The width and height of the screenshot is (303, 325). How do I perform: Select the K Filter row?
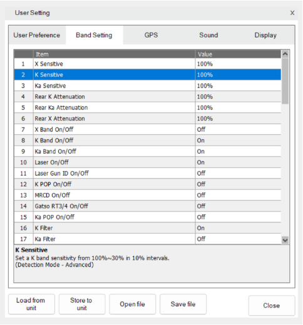click(x=148, y=227)
